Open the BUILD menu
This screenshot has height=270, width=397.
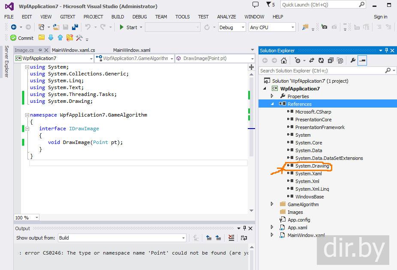117,17
